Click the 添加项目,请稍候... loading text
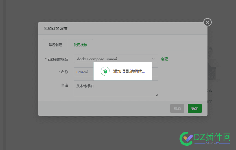 (129, 71)
